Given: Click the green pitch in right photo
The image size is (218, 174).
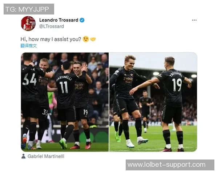Looking at the screenshot, I should pos(153,139).
